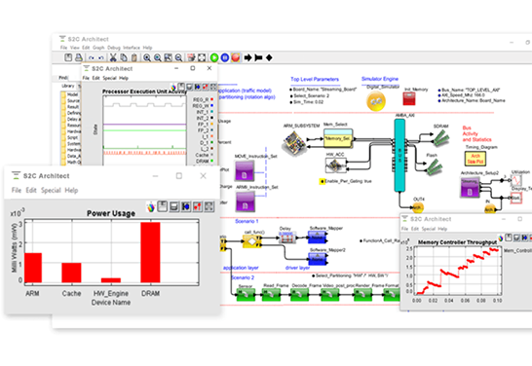The width and height of the screenshot is (532, 366).
Task: Click the Print icon in main toolbar
Action: pos(79,57)
